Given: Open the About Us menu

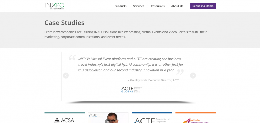Looking at the screenshot, I should coord(177,6).
